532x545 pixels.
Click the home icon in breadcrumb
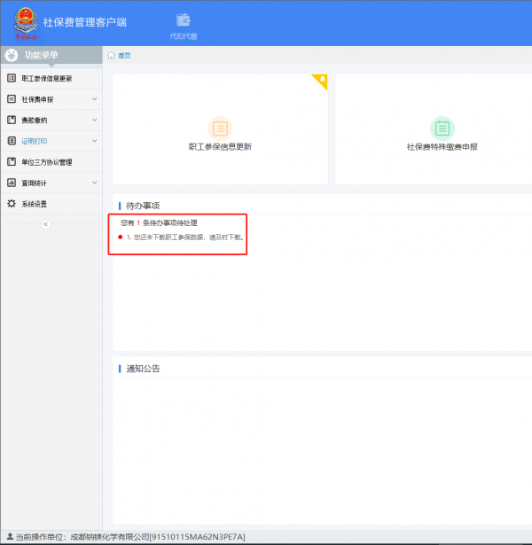coord(111,55)
